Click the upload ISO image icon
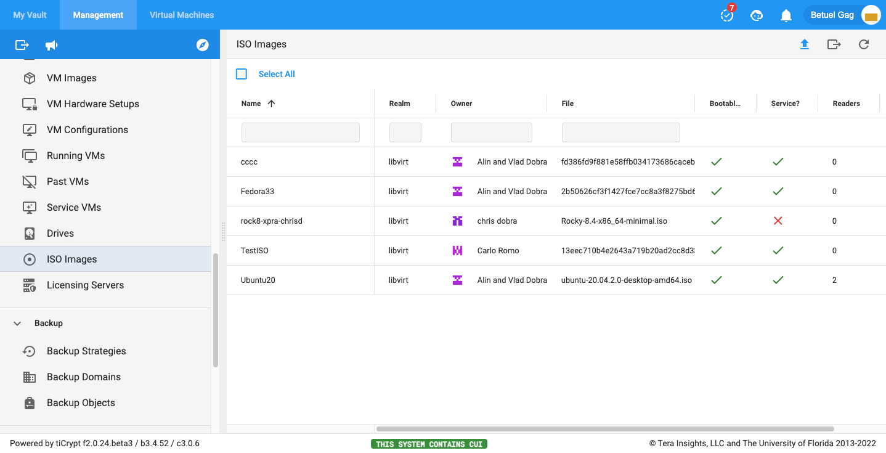Viewport: 886px width, 453px height. point(804,44)
